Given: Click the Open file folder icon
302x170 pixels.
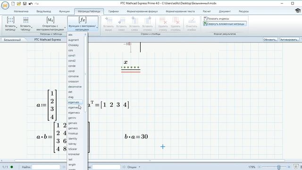Looking at the screenshot, I should tap(19, 3).
